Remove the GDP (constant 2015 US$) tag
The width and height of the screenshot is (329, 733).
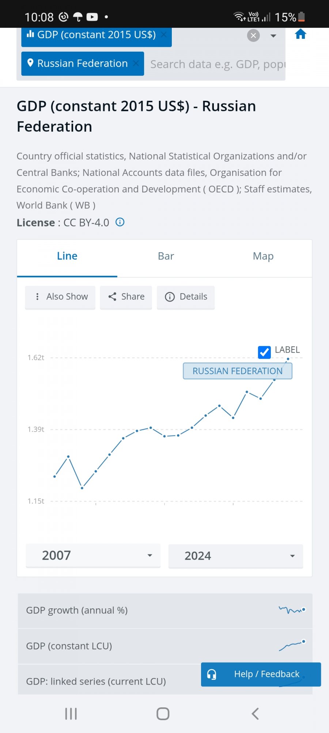pyautogui.click(x=164, y=35)
